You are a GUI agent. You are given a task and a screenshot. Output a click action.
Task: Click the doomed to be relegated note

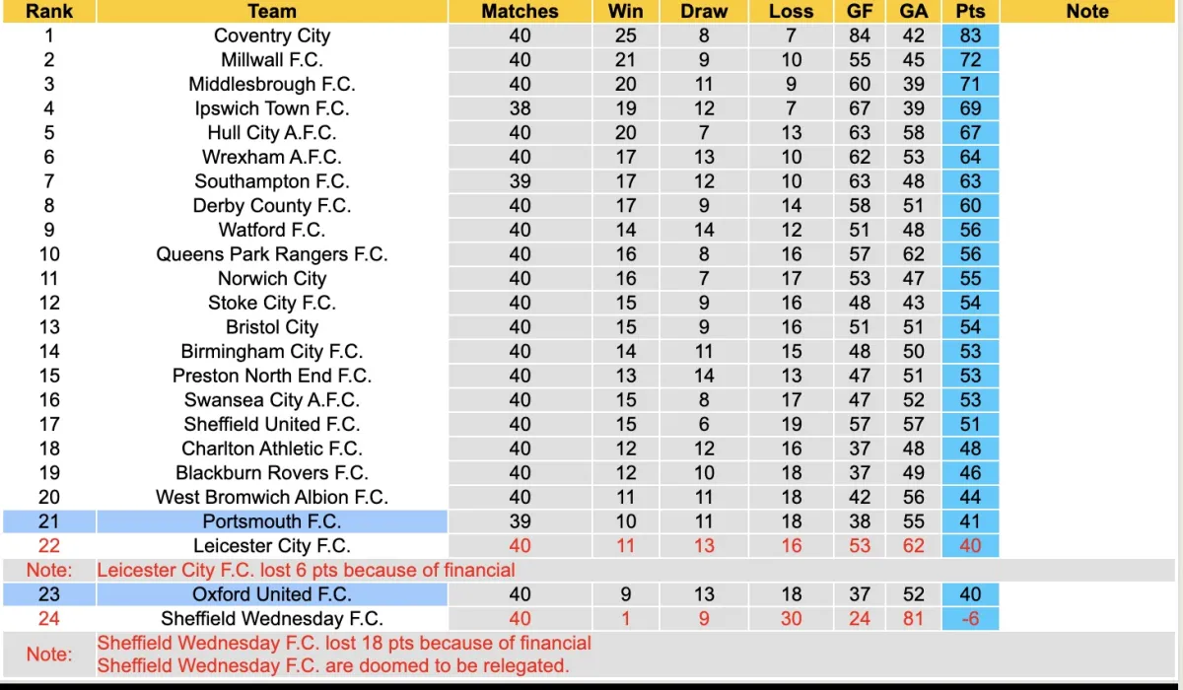pos(332,666)
